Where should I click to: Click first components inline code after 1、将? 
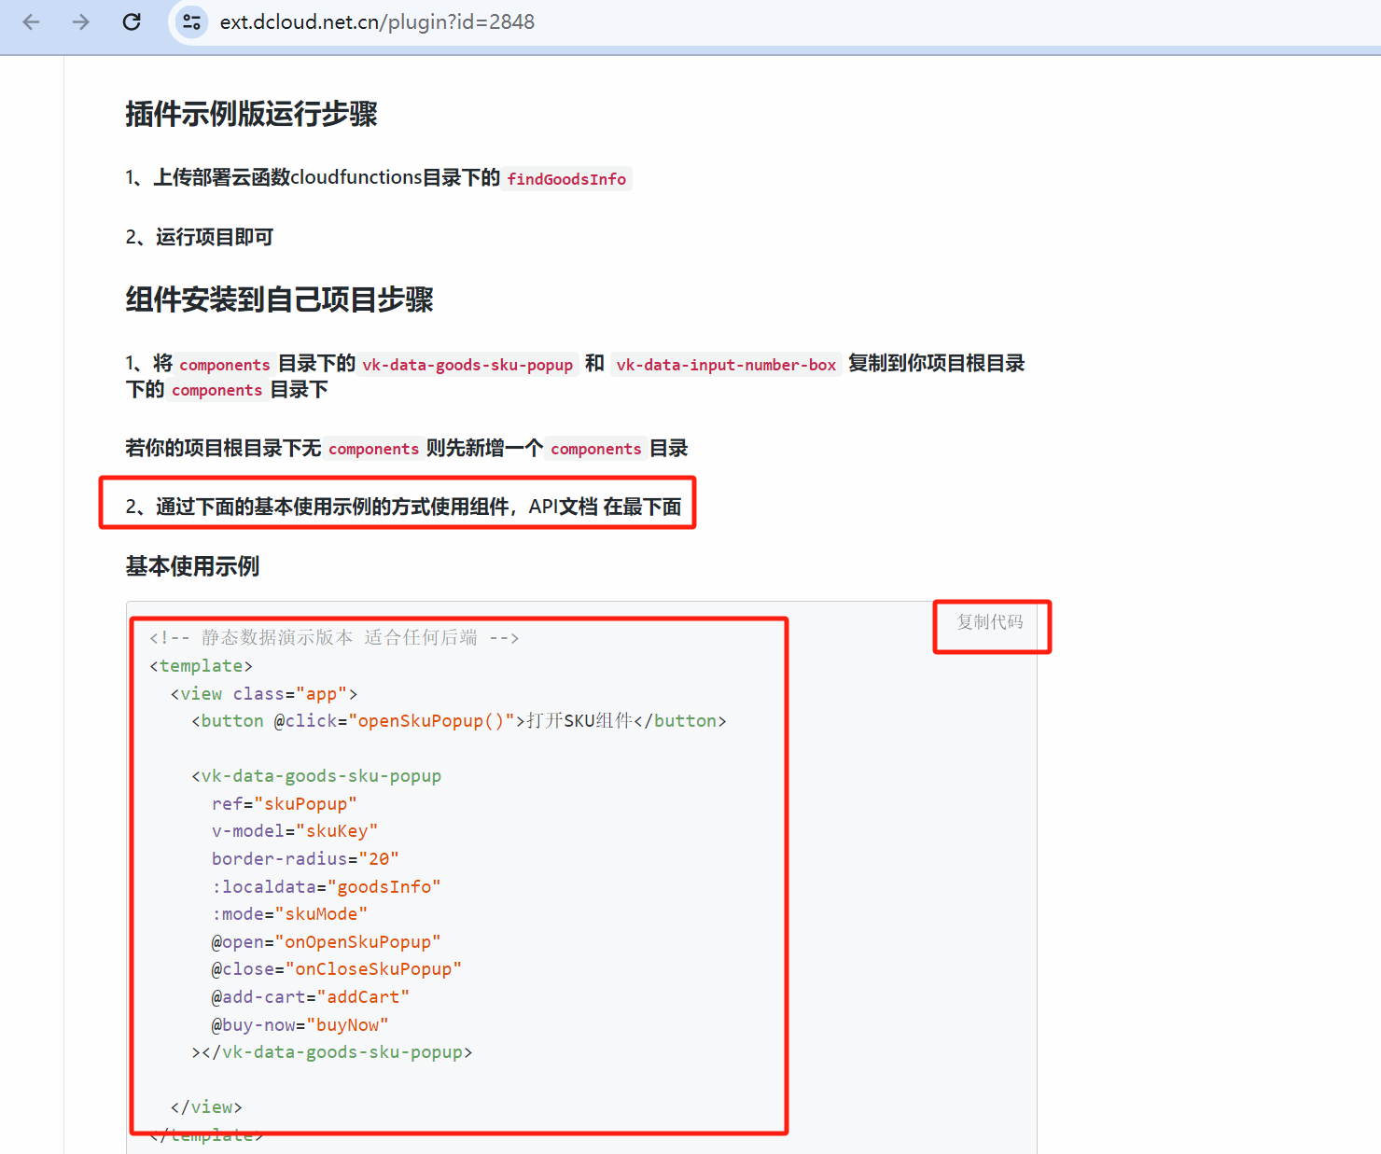(x=225, y=365)
